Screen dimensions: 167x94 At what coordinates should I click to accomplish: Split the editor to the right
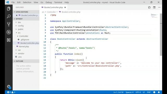(154, 7)
